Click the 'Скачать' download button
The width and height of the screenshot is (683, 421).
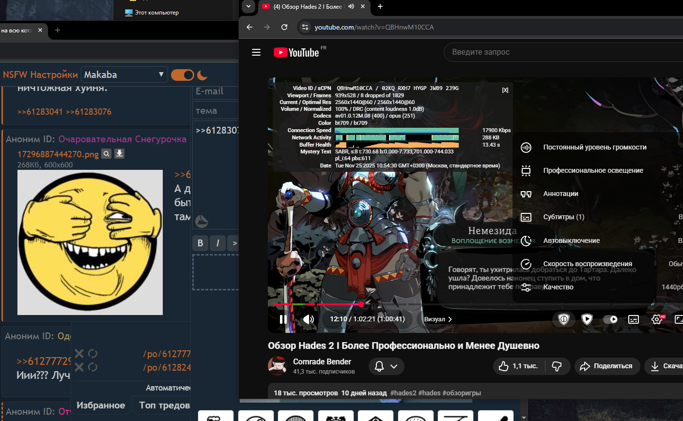(x=664, y=366)
